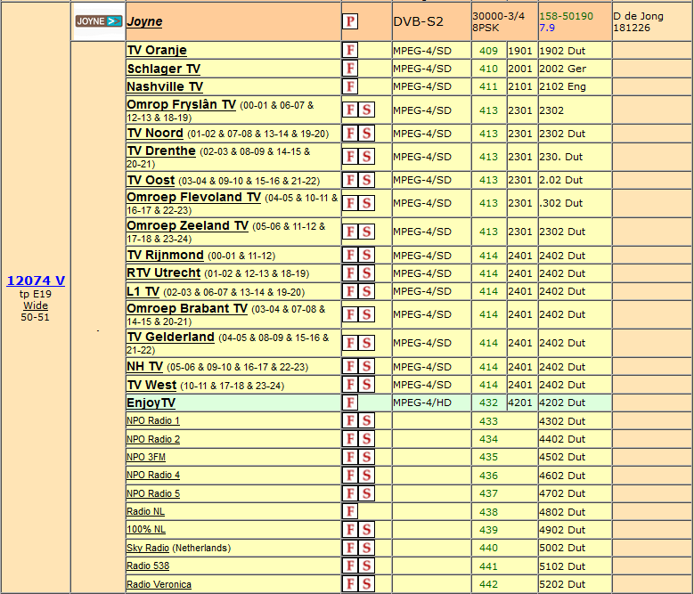Open the Omrop Fryslân TV link
The width and height of the screenshot is (694, 594).
pyautogui.click(x=181, y=105)
